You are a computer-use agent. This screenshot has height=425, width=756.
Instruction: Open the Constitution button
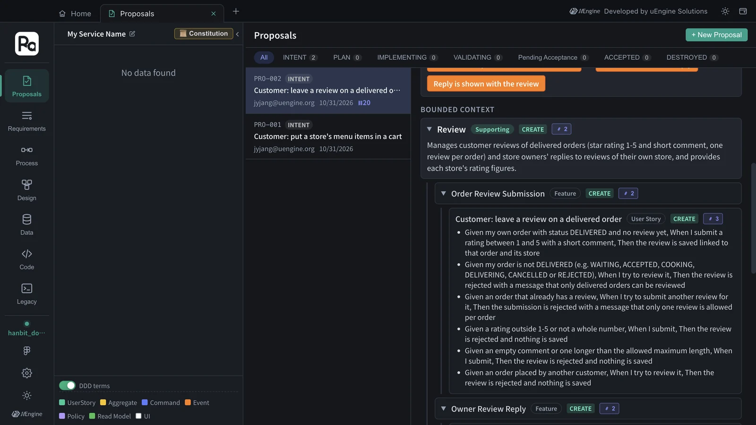coord(204,34)
